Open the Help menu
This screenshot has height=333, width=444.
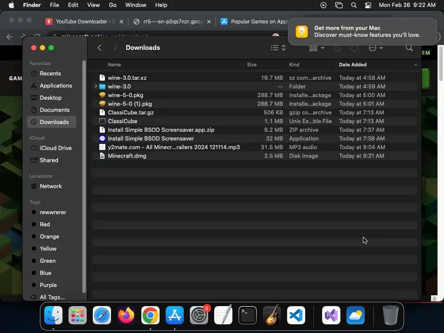[161, 5]
